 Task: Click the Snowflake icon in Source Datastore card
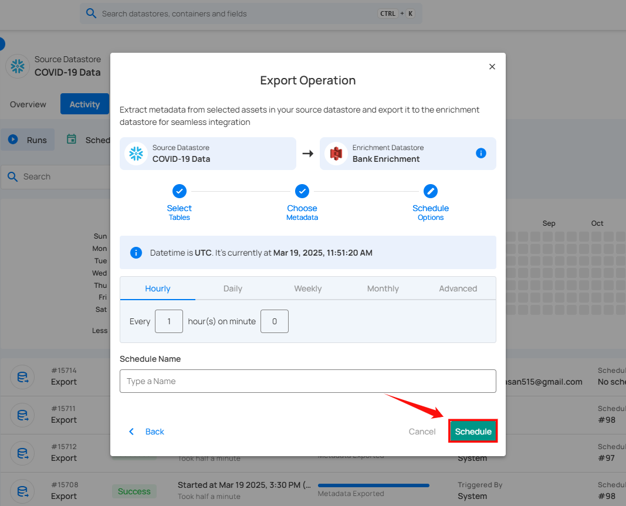(x=136, y=154)
